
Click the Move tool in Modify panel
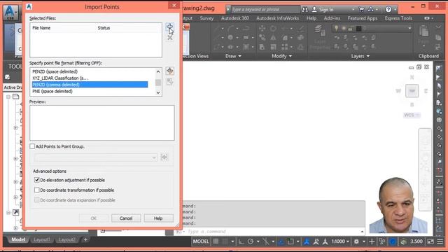point(262,28)
